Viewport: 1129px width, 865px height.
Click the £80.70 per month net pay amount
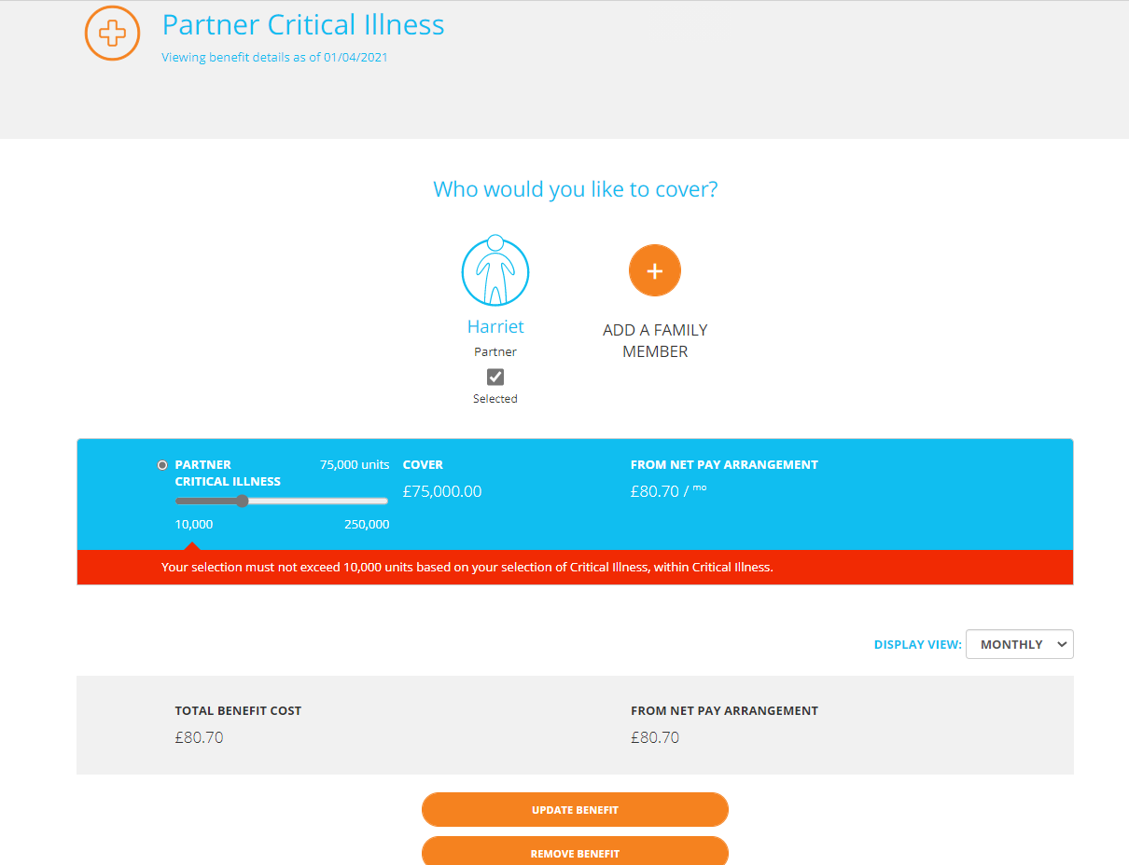[x=668, y=491]
